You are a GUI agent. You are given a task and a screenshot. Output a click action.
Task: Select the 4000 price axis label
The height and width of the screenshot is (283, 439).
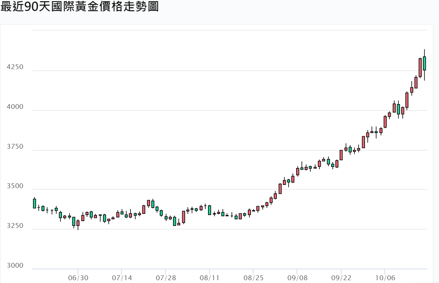(x=15, y=107)
